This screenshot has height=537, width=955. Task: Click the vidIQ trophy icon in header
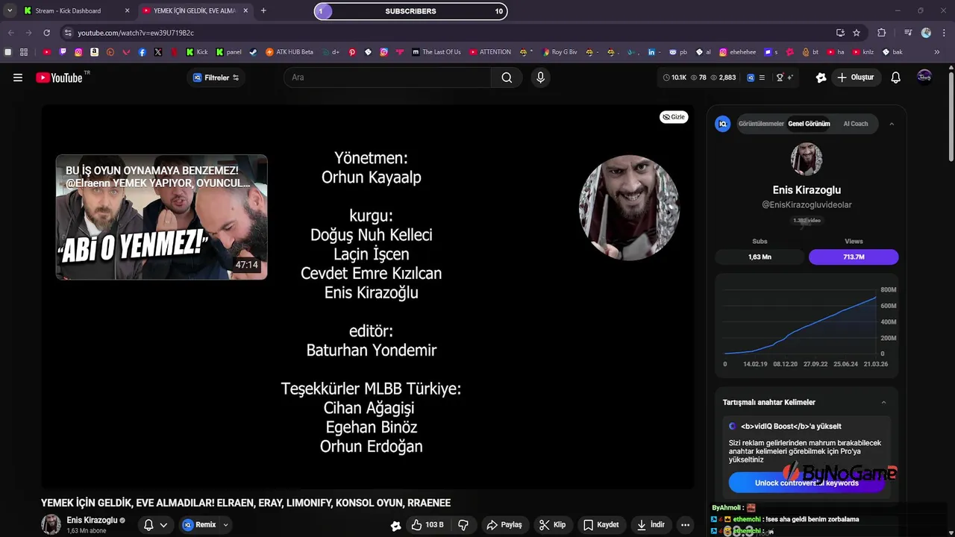(780, 78)
